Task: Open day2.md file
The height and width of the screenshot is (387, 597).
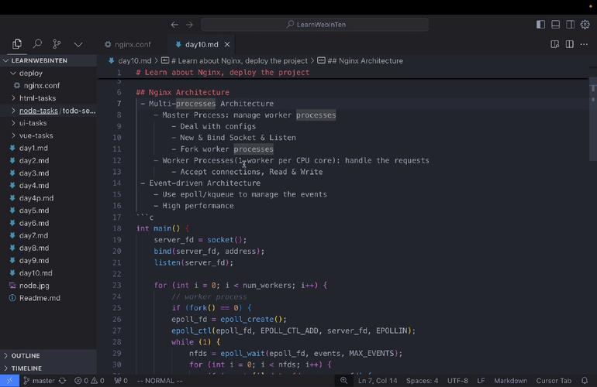Action: point(48,161)
